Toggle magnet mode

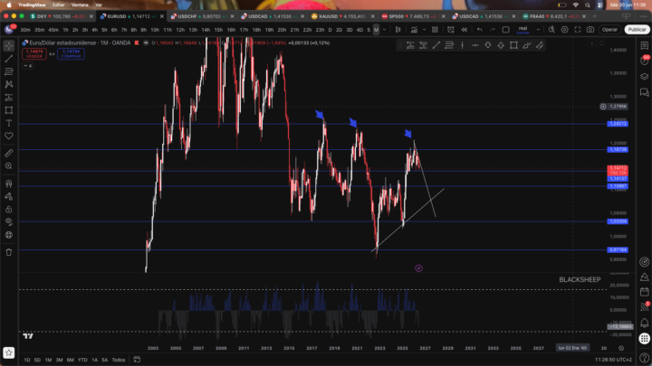9,183
